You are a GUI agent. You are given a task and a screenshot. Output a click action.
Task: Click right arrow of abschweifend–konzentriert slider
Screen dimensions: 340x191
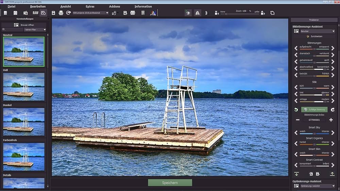click(x=333, y=68)
